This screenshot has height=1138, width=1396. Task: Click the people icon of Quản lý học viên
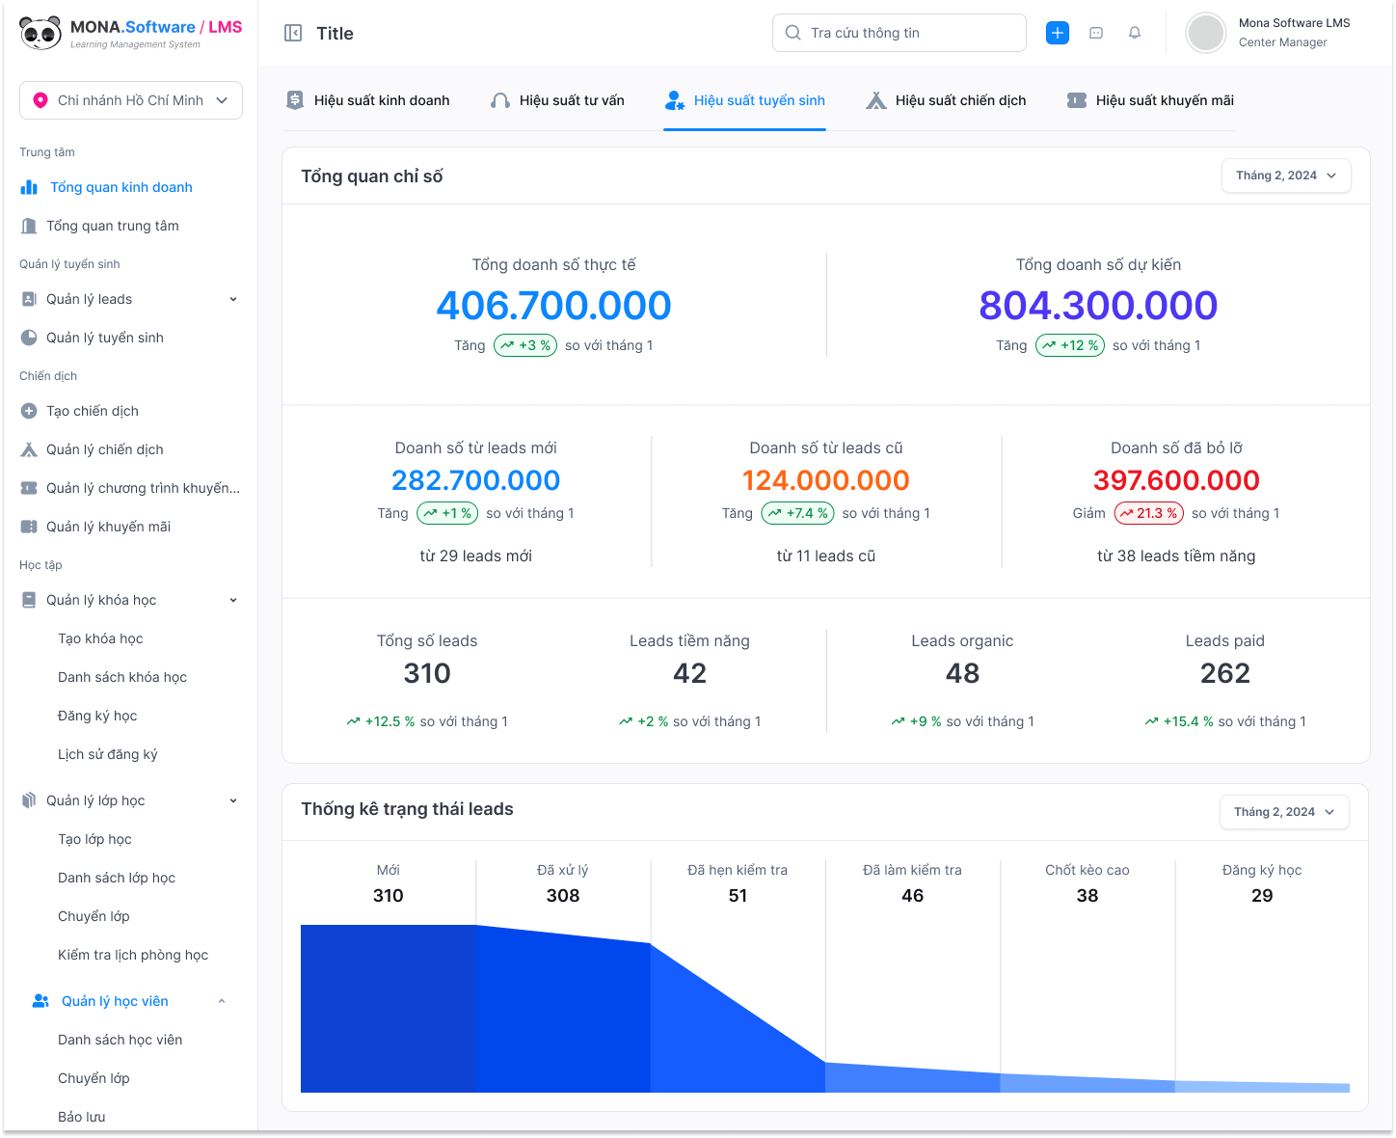click(x=40, y=1001)
